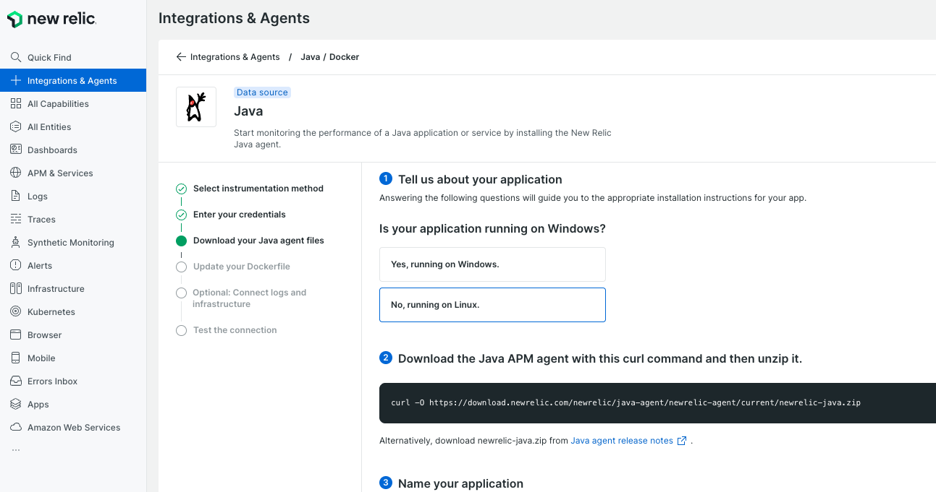This screenshot has width=936, height=492.
Task: Go to 'Enter your credentials' step
Action: (240, 215)
